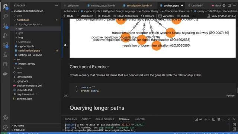Viewport: 238px width, 134px height.
Task: Add a new terminal with plus icon
Action: [x=206, y=119]
